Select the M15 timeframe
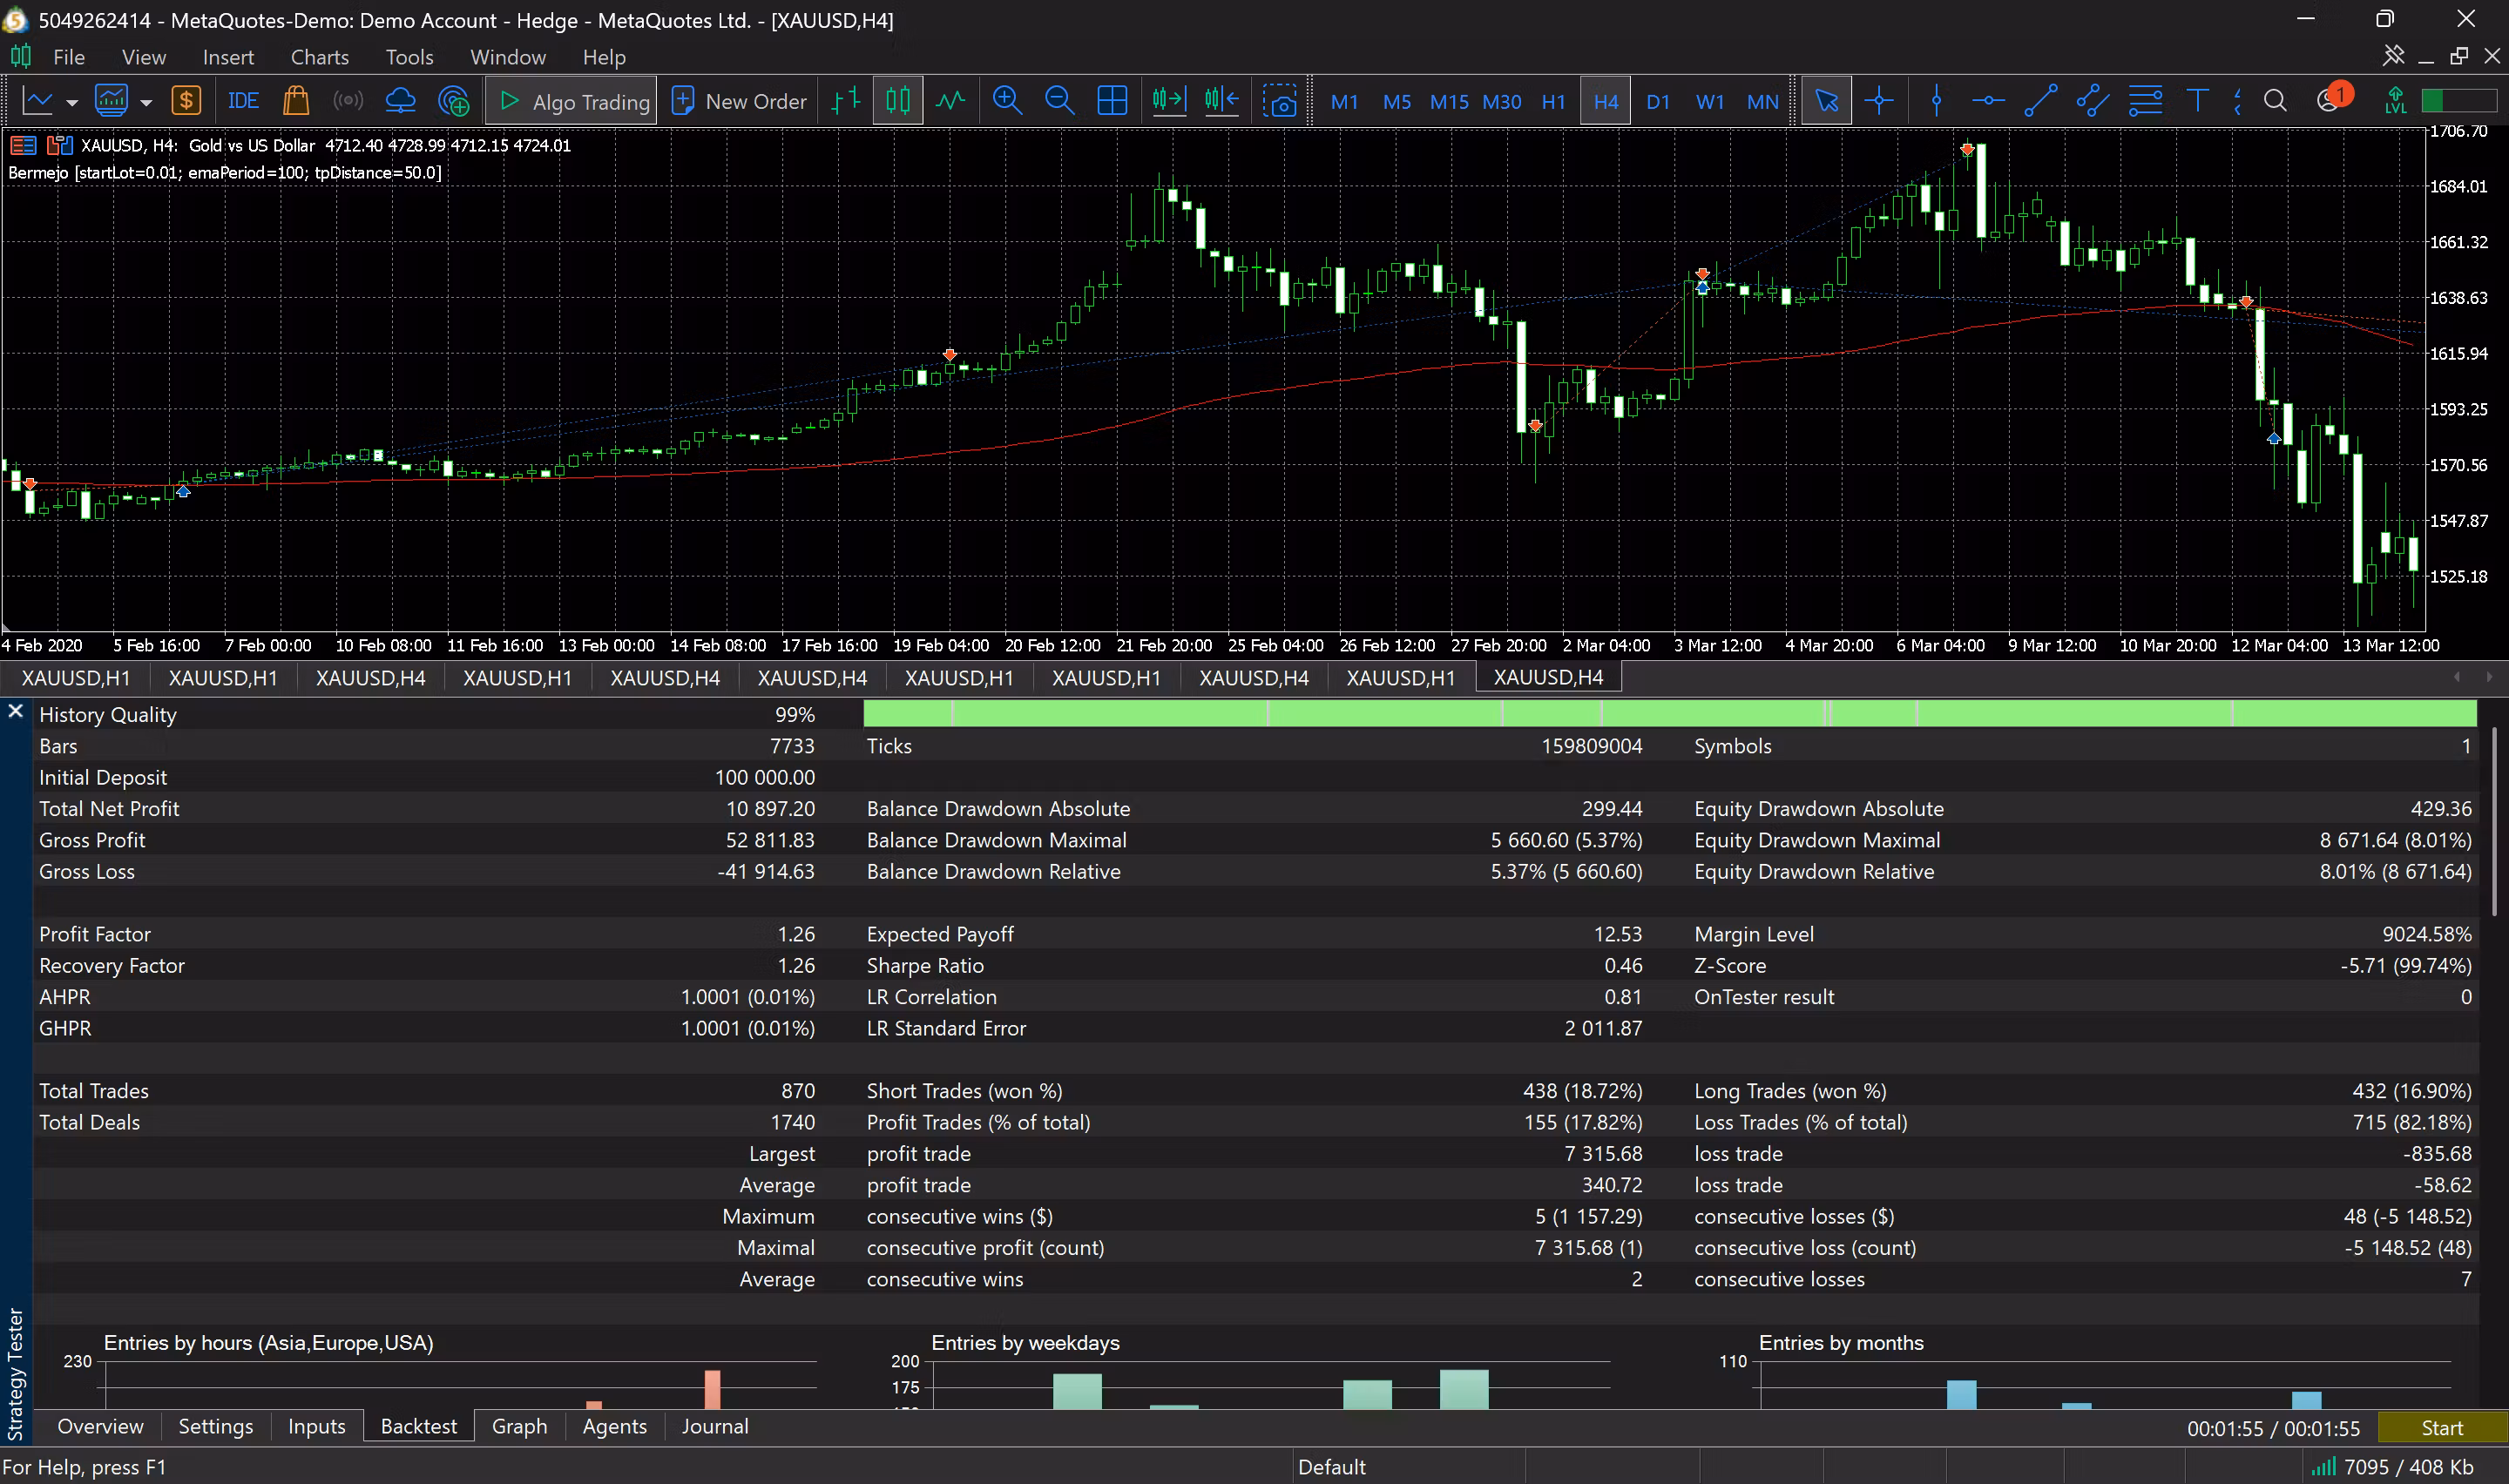This screenshot has width=2509, height=1484. click(1449, 102)
